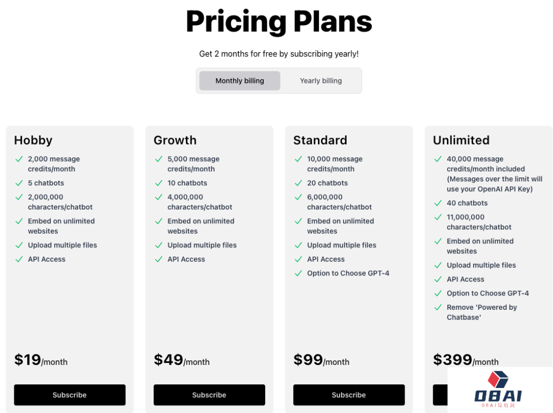The width and height of the screenshot is (553, 413).
Task: Click the checkmark next to Growth's Upload multiple files
Action: click(x=159, y=245)
